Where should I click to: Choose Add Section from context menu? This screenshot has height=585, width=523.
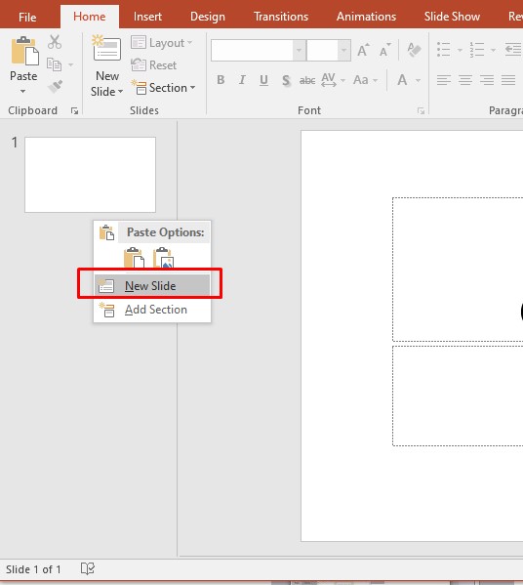(152, 310)
